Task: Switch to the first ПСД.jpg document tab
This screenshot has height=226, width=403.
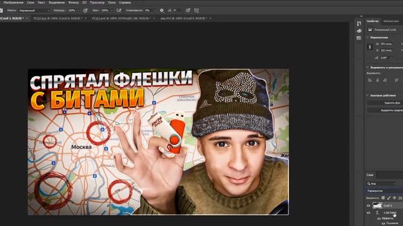Action: [57, 18]
